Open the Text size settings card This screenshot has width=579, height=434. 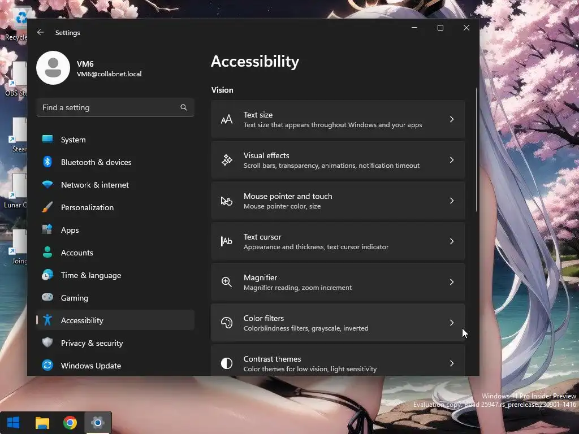(338, 119)
